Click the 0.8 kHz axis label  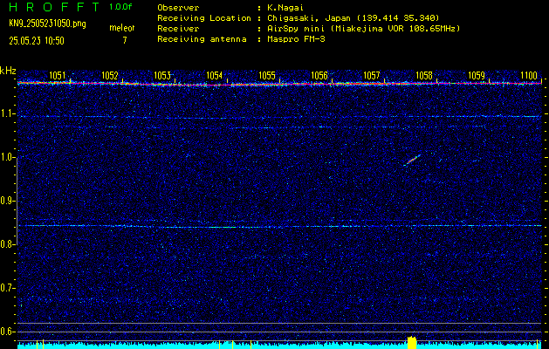(7, 244)
